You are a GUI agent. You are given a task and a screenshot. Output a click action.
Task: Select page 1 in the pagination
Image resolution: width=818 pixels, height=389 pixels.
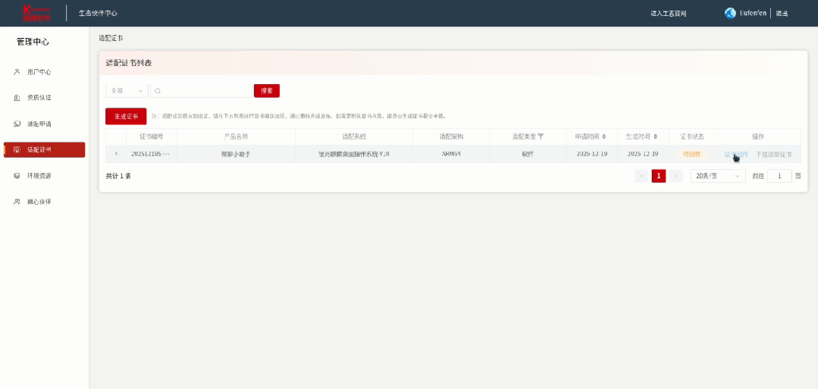point(658,176)
